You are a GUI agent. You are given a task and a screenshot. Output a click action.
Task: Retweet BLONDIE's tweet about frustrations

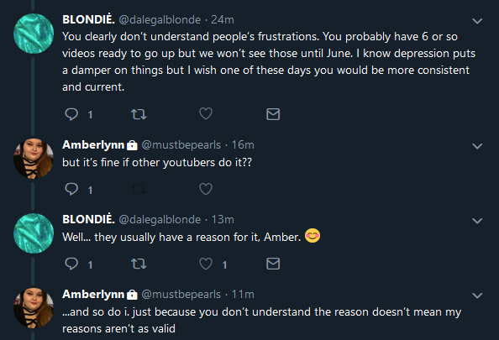pyautogui.click(x=139, y=114)
